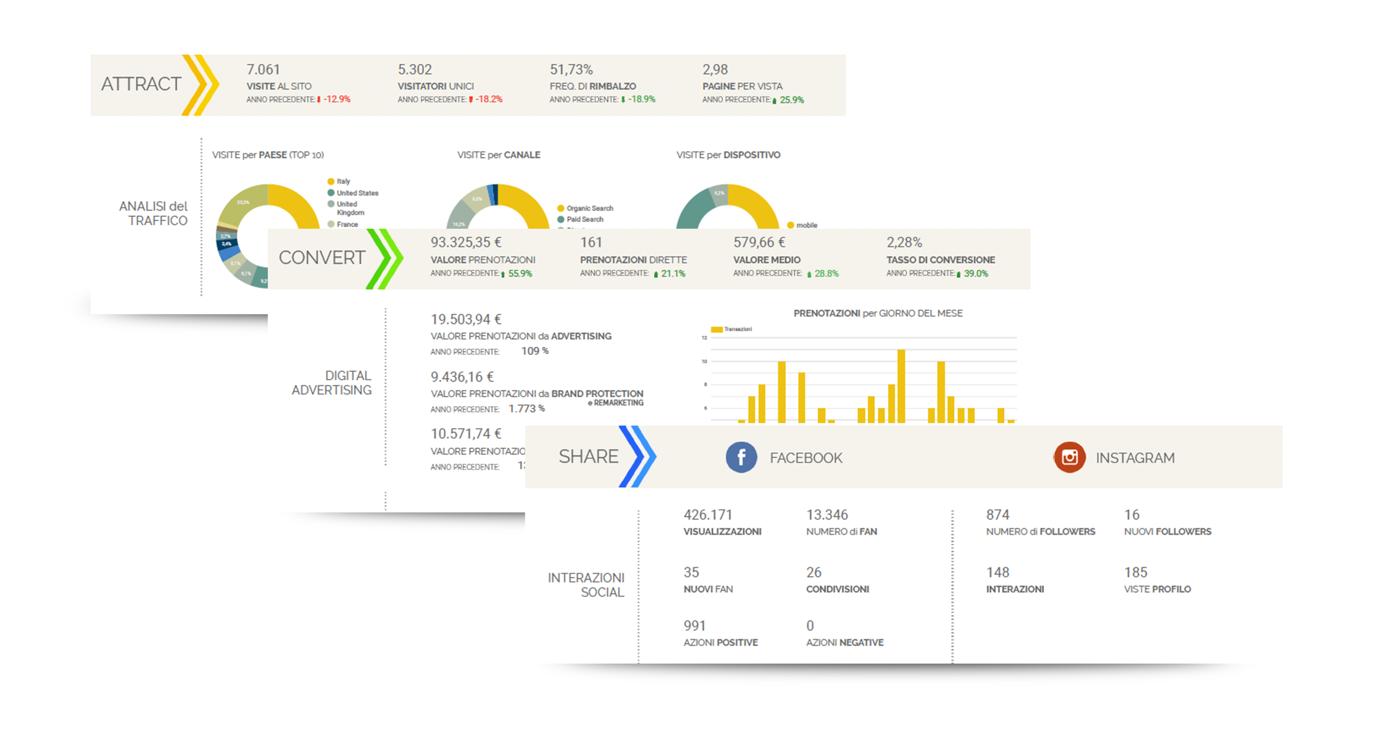Viewport: 1373px width, 739px height.
Task: Click the 19.503,94 € advertising value
Action: pos(466,319)
